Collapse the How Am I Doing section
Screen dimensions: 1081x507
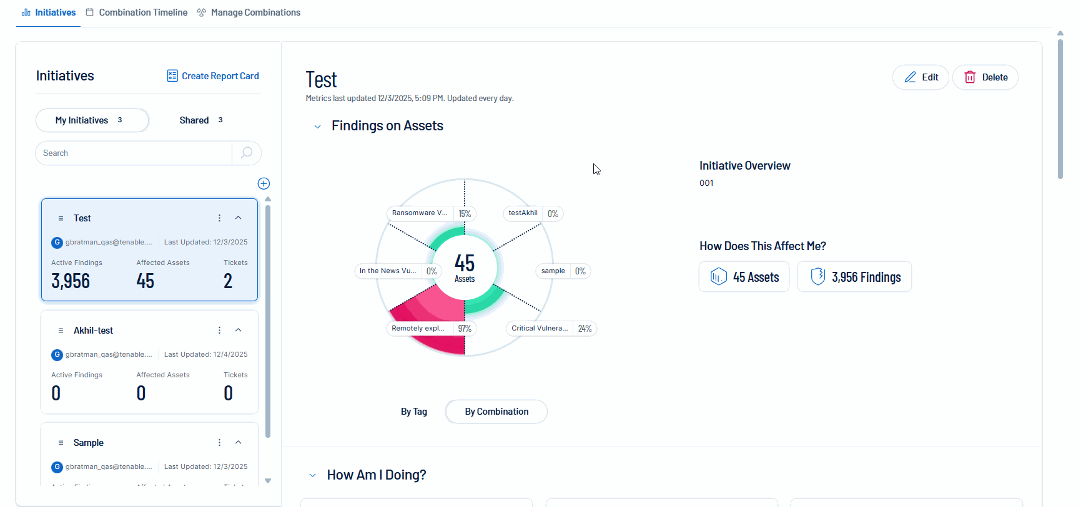click(x=312, y=475)
